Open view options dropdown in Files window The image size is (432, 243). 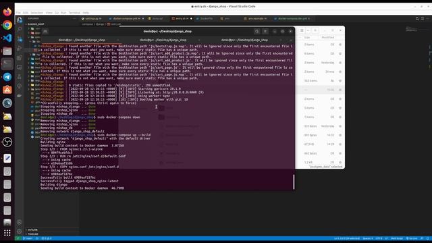click(308, 30)
